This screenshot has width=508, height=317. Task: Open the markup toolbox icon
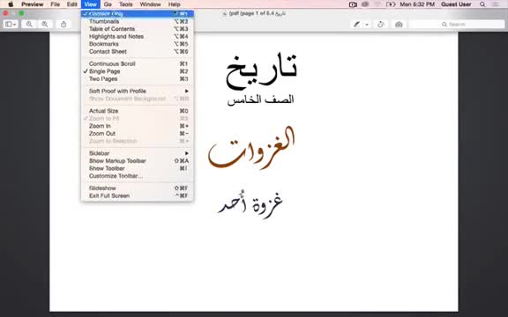pos(399,25)
